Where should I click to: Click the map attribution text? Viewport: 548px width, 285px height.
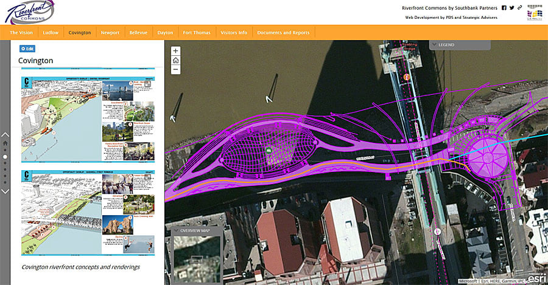point(492,281)
